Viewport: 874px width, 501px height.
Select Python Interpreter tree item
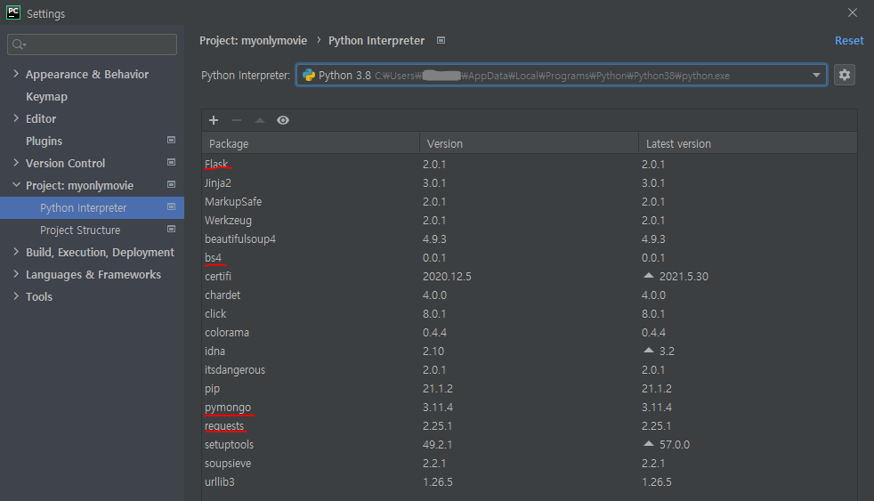(x=92, y=208)
